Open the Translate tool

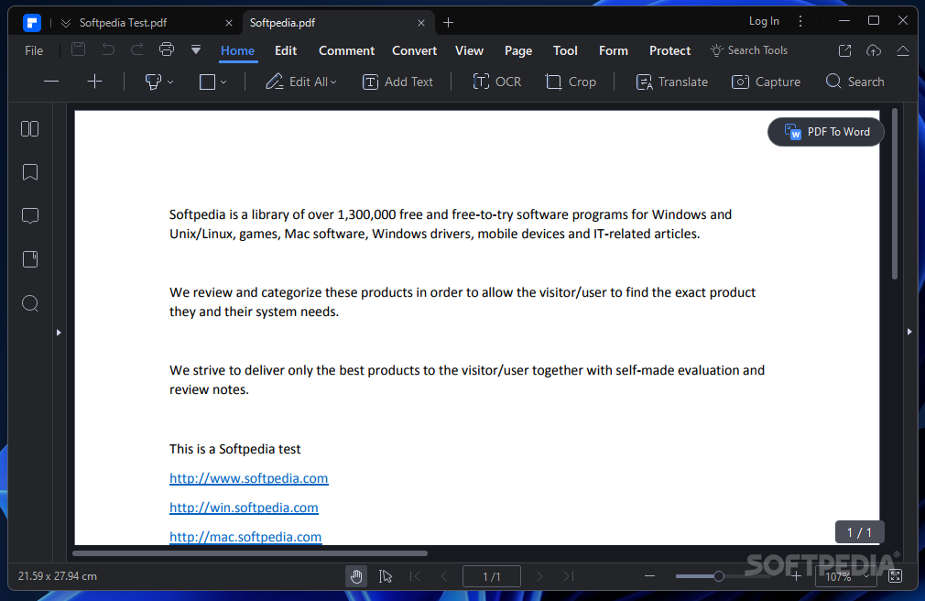pyautogui.click(x=672, y=82)
